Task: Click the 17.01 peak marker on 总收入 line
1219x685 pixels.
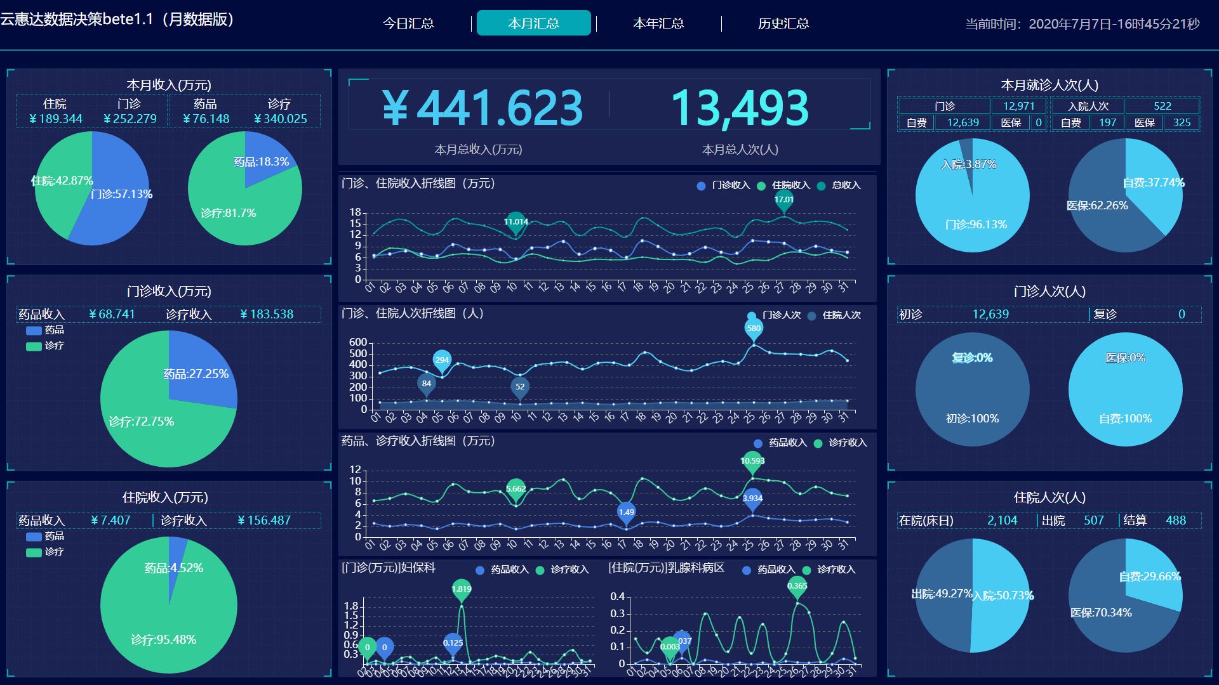Action: pyautogui.click(x=784, y=200)
